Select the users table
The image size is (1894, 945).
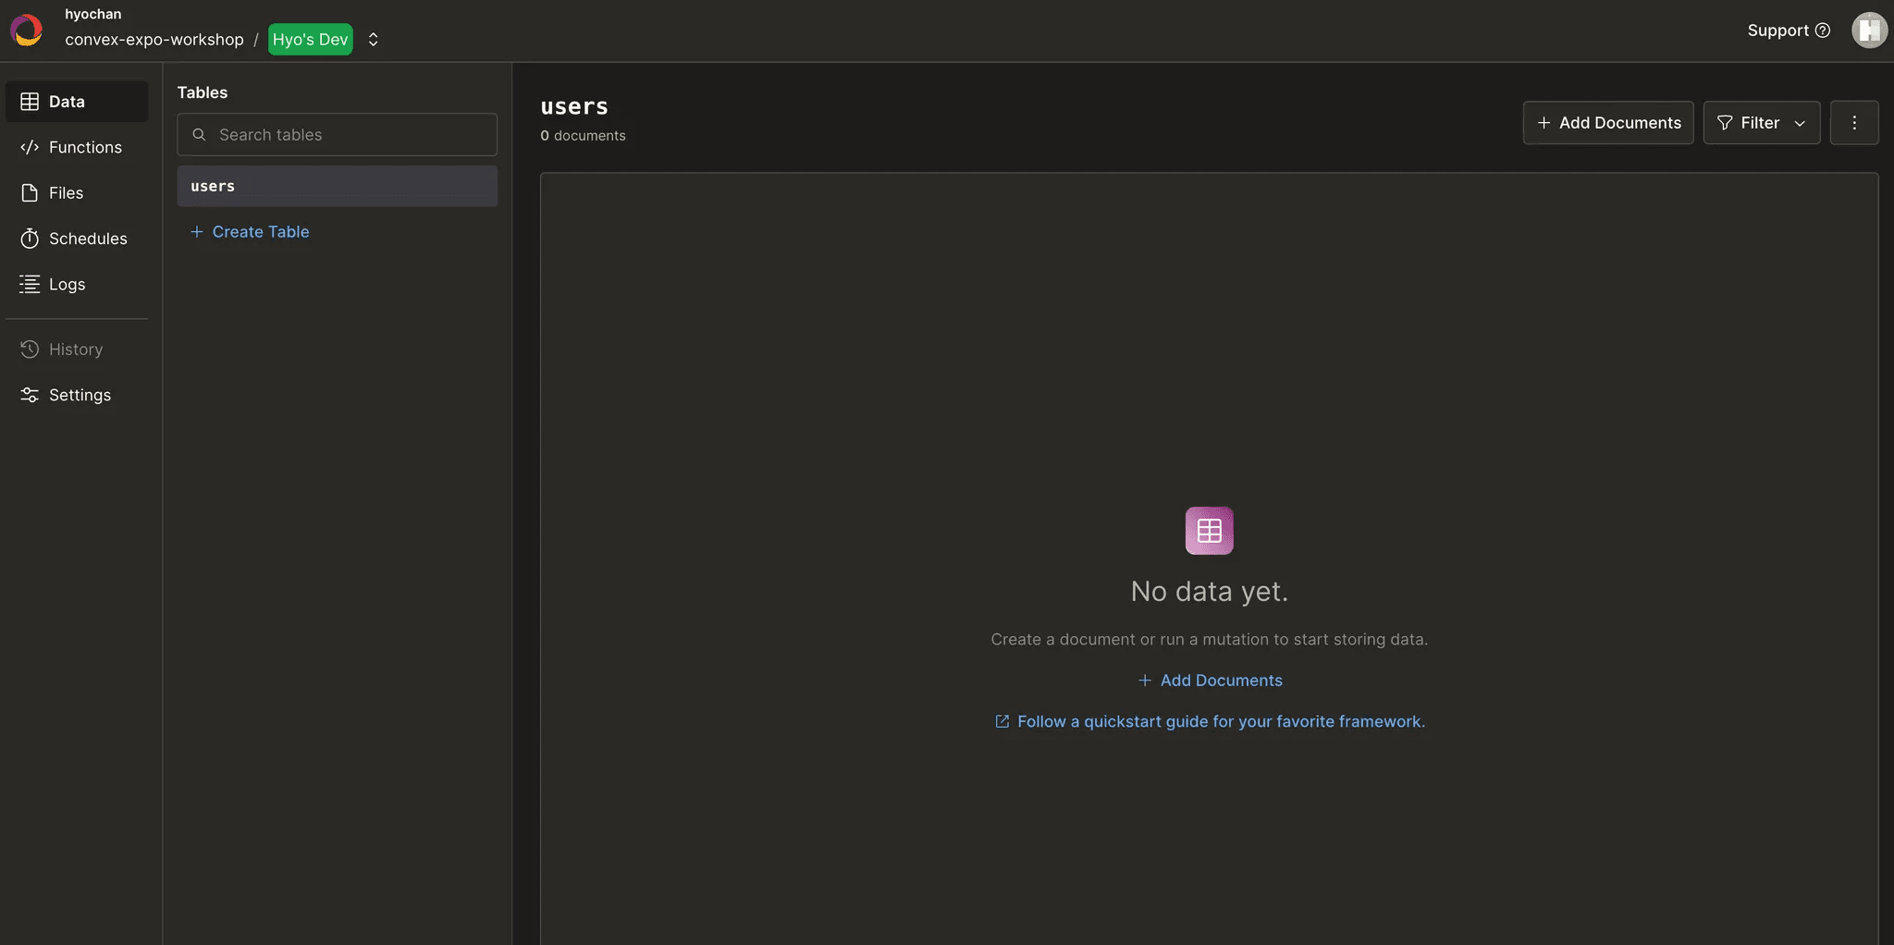[337, 187]
